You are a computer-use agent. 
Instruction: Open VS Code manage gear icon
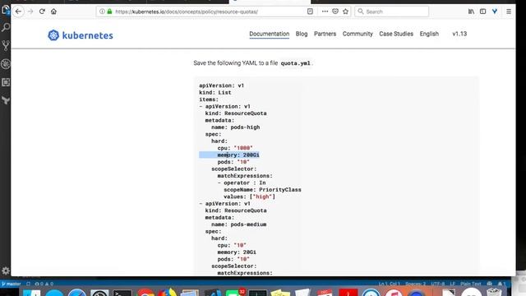(x=6, y=271)
